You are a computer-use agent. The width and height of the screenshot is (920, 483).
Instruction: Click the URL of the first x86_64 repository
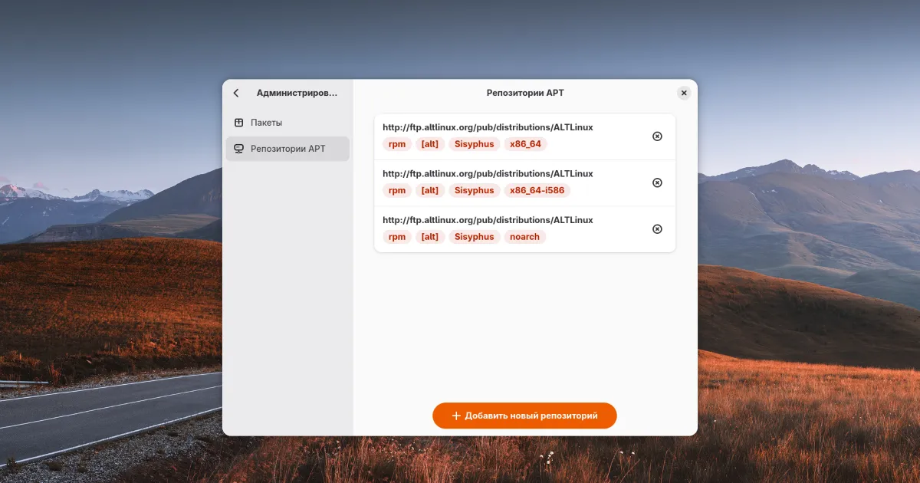(x=488, y=127)
